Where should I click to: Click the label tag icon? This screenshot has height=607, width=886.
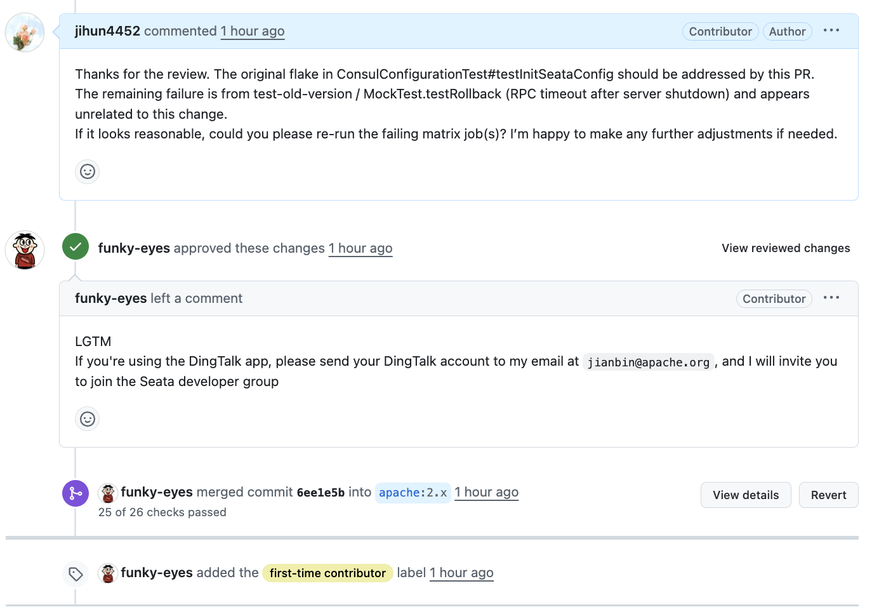[x=76, y=574]
